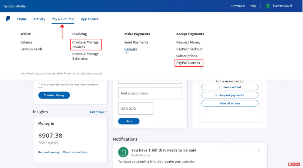Click the Notifications section heading
The width and height of the screenshot is (303, 168).
[x=125, y=139]
